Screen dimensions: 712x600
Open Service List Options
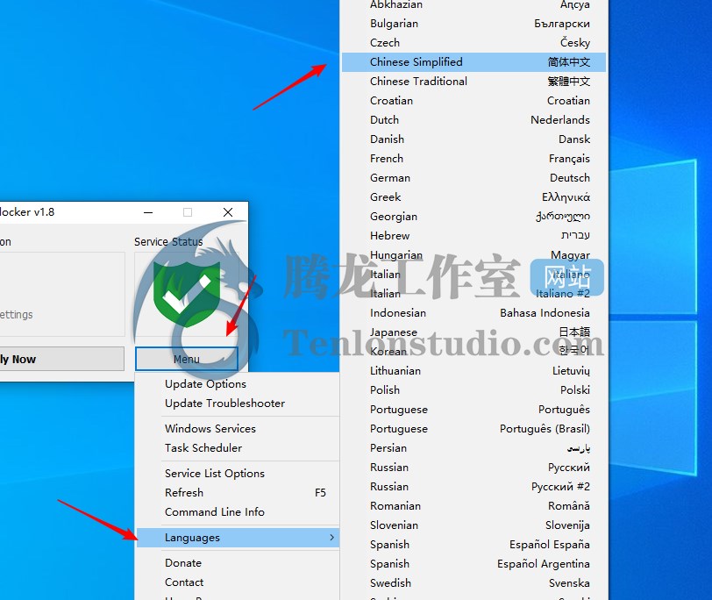point(238,474)
